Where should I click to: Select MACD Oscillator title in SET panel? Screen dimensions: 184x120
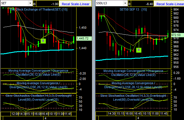pyautogui.click(x=38, y=73)
